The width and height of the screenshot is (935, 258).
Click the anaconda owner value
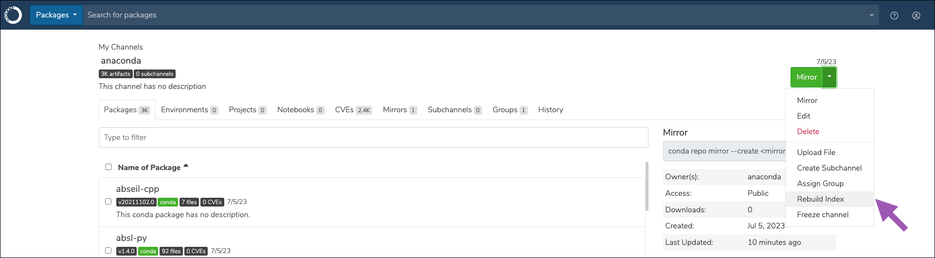click(x=764, y=177)
